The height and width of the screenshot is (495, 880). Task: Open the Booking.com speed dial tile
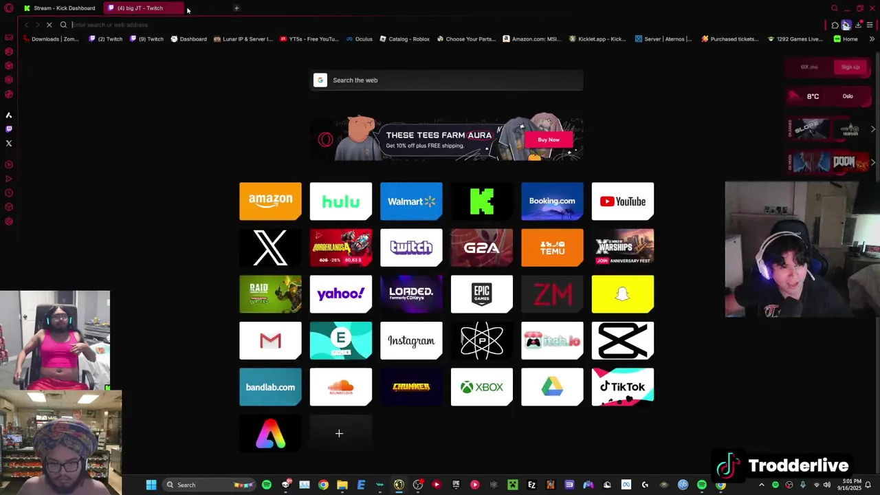pyautogui.click(x=552, y=201)
